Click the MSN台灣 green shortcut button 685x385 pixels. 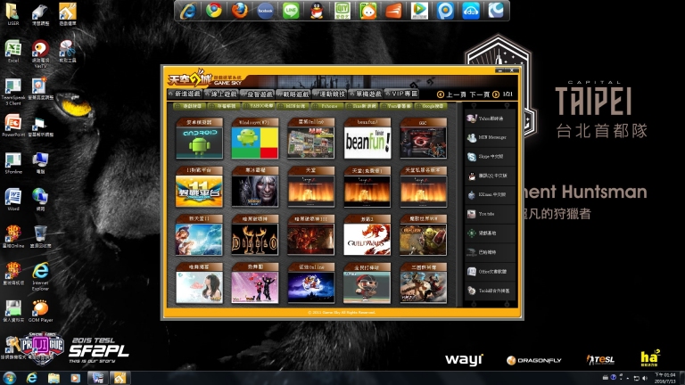pos(293,106)
